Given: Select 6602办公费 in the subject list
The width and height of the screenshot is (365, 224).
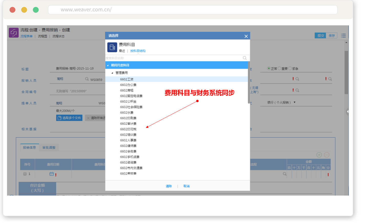Looking at the screenshot, I should point(128,85).
